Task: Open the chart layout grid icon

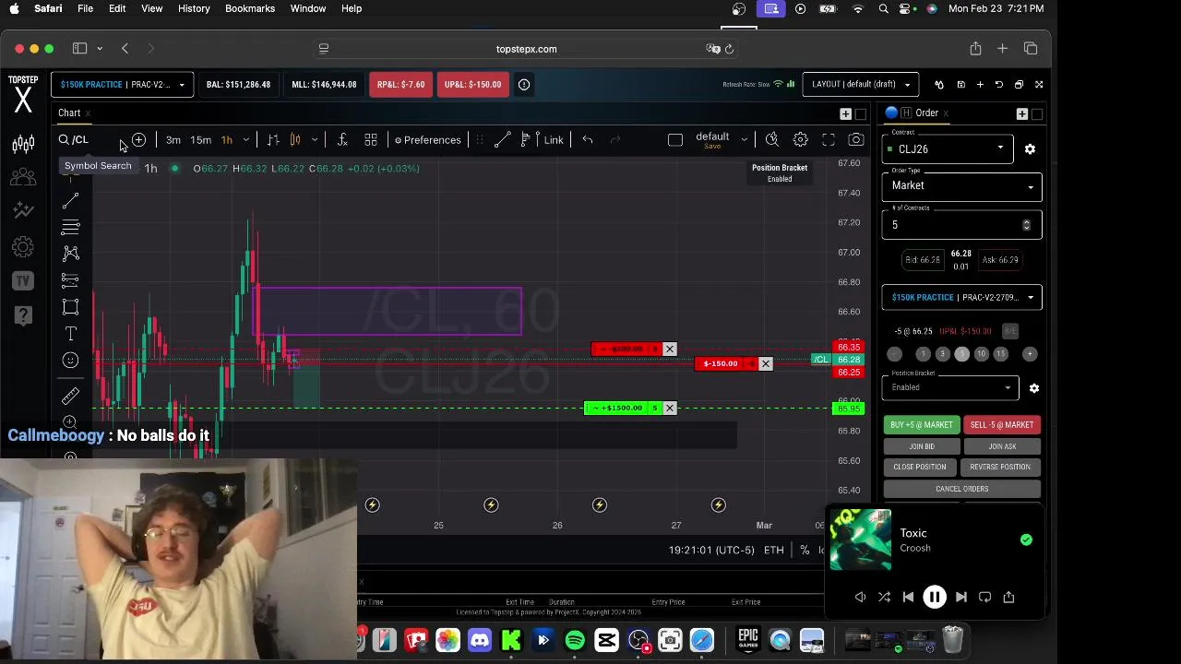Action: [371, 140]
